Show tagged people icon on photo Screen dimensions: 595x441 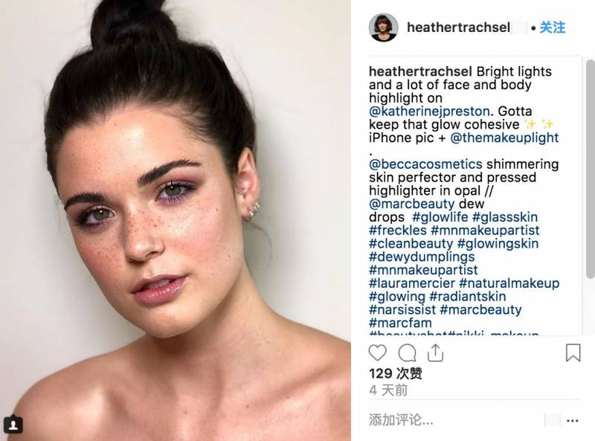tap(13, 425)
